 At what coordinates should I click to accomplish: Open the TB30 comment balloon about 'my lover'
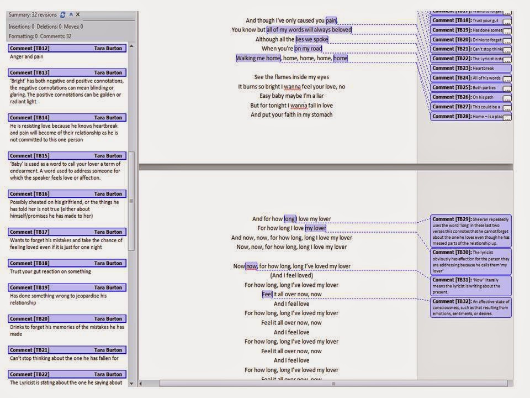tap(470, 261)
